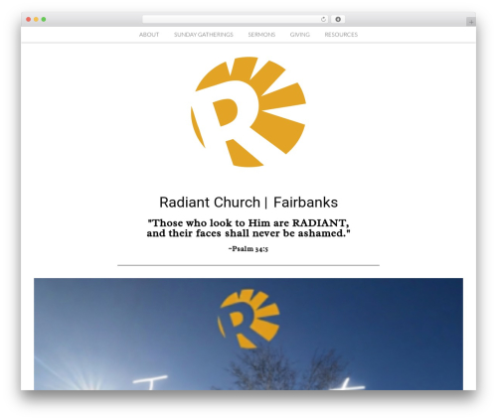Click the large Radiant R sun logo
The height and width of the screenshot is (420, 497).
[x=248, y=112]
